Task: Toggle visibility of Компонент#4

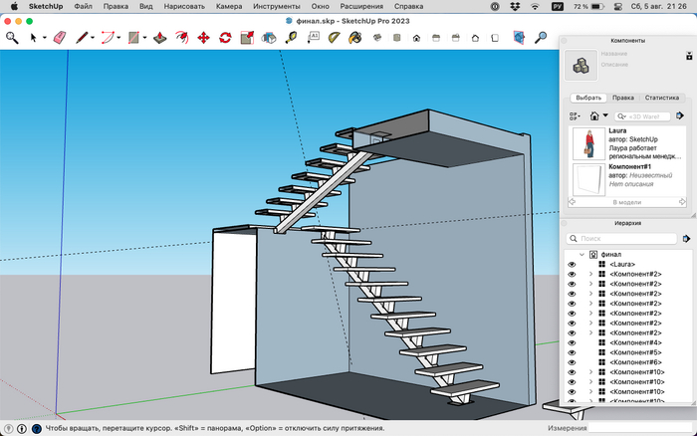Action: click(x=572, y=342)
